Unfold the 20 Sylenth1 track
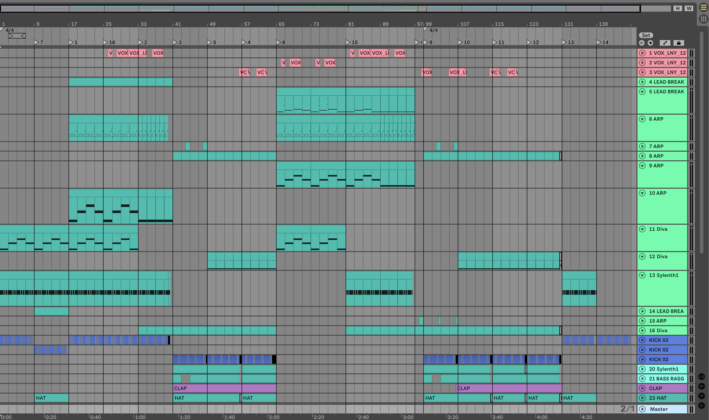The image size is (709, 420). [x=642, y=369]
